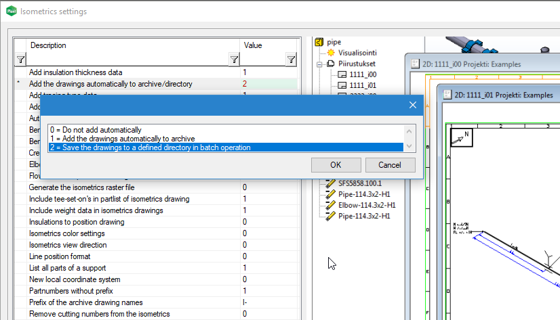
Task: Click the Value column filter icon
Action: tap(291, 60)
